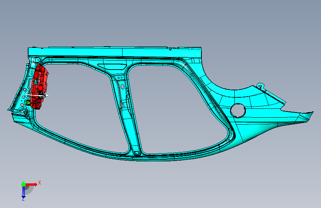Click the blue Z axis arrow of the triad
Viewport: 321px width, 208px height.
tap(23, 192)
